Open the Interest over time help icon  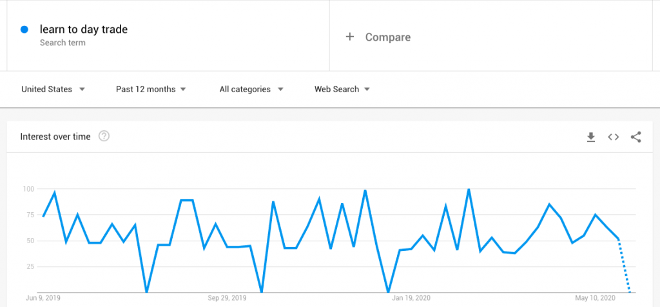tap(104, 137)
